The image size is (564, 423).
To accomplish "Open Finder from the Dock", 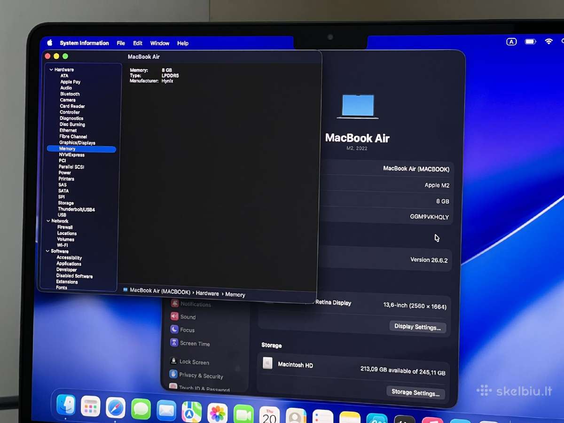I will click(x=66, y=405).
